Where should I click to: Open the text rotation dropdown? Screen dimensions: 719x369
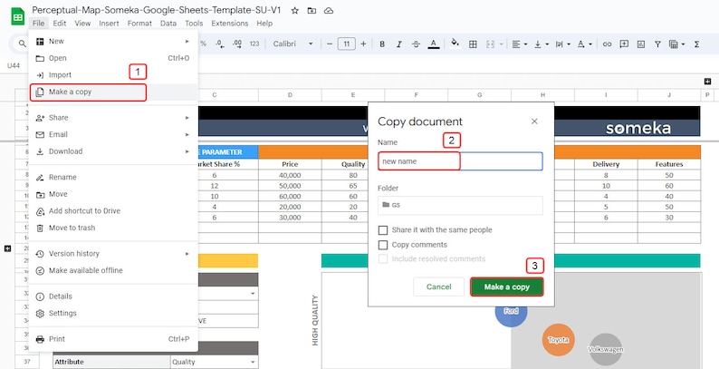tap(584, 44)
